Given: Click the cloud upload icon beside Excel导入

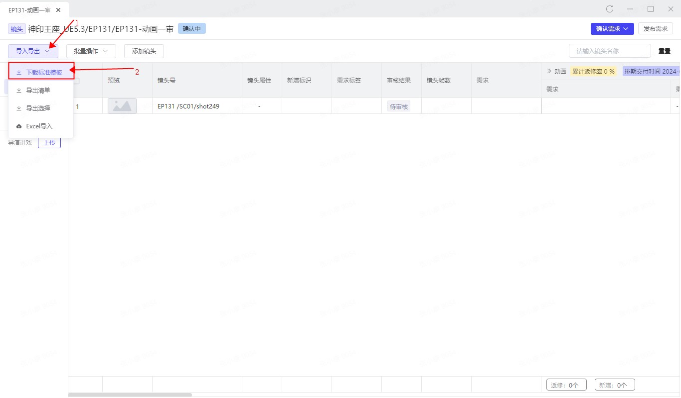Looking at the screenshot, I should pos(19,126).
